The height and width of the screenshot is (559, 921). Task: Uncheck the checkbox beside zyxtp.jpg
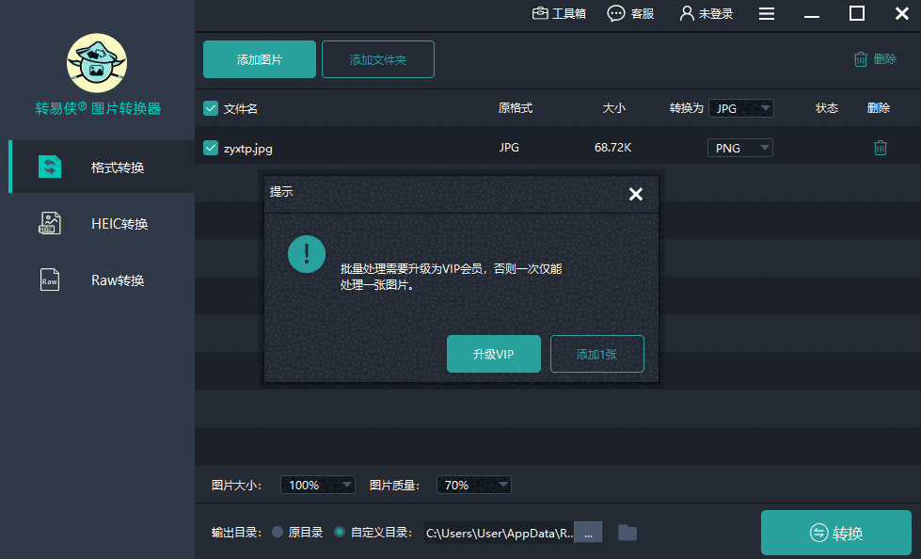point(209,148)
